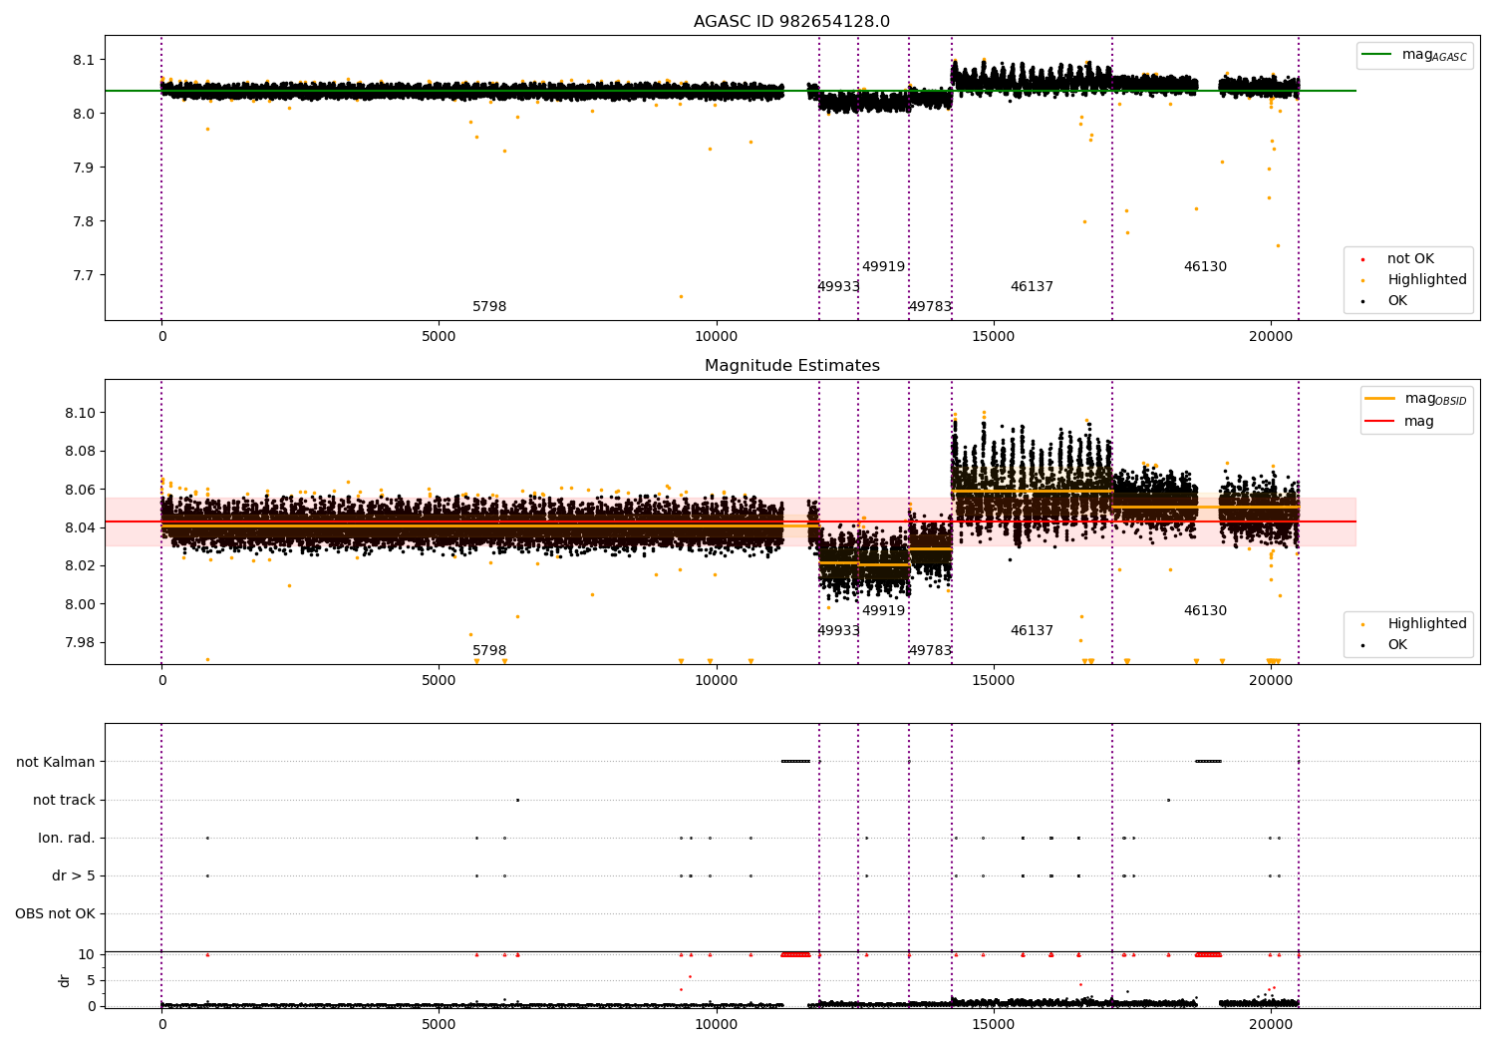1495x1047 pixels.
Task: Click x-axis tick 20000 under top plot
Action: pos(1271,337)
